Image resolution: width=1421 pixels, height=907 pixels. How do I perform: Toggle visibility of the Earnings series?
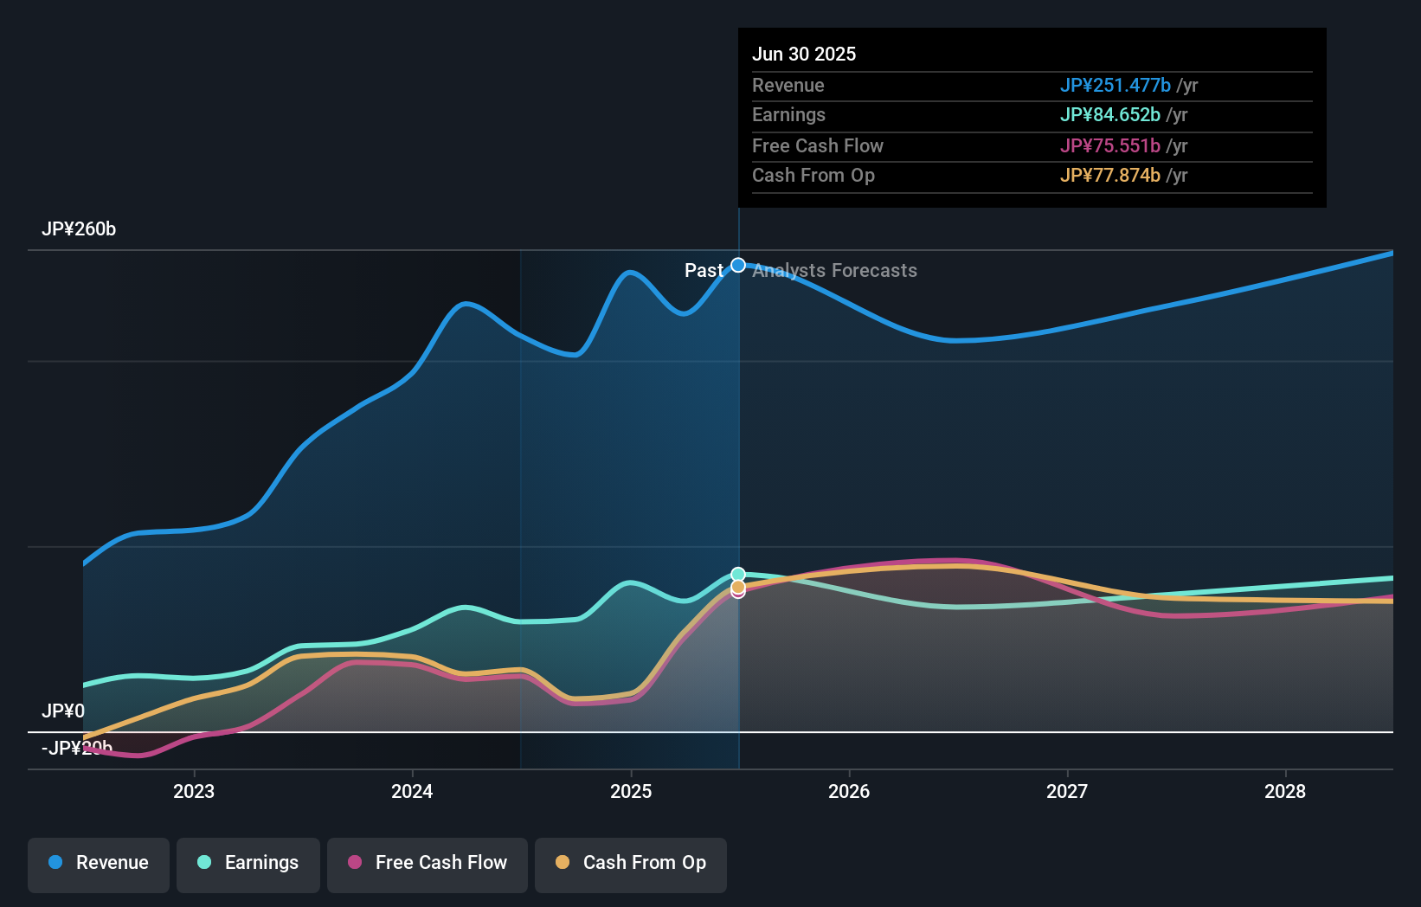(248, 864)
